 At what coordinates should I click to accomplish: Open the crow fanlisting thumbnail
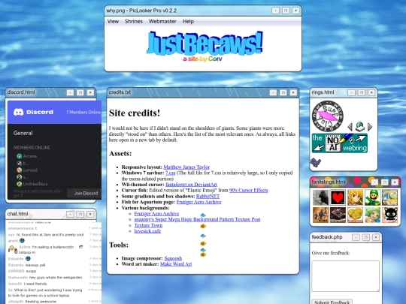click(320, 197)
